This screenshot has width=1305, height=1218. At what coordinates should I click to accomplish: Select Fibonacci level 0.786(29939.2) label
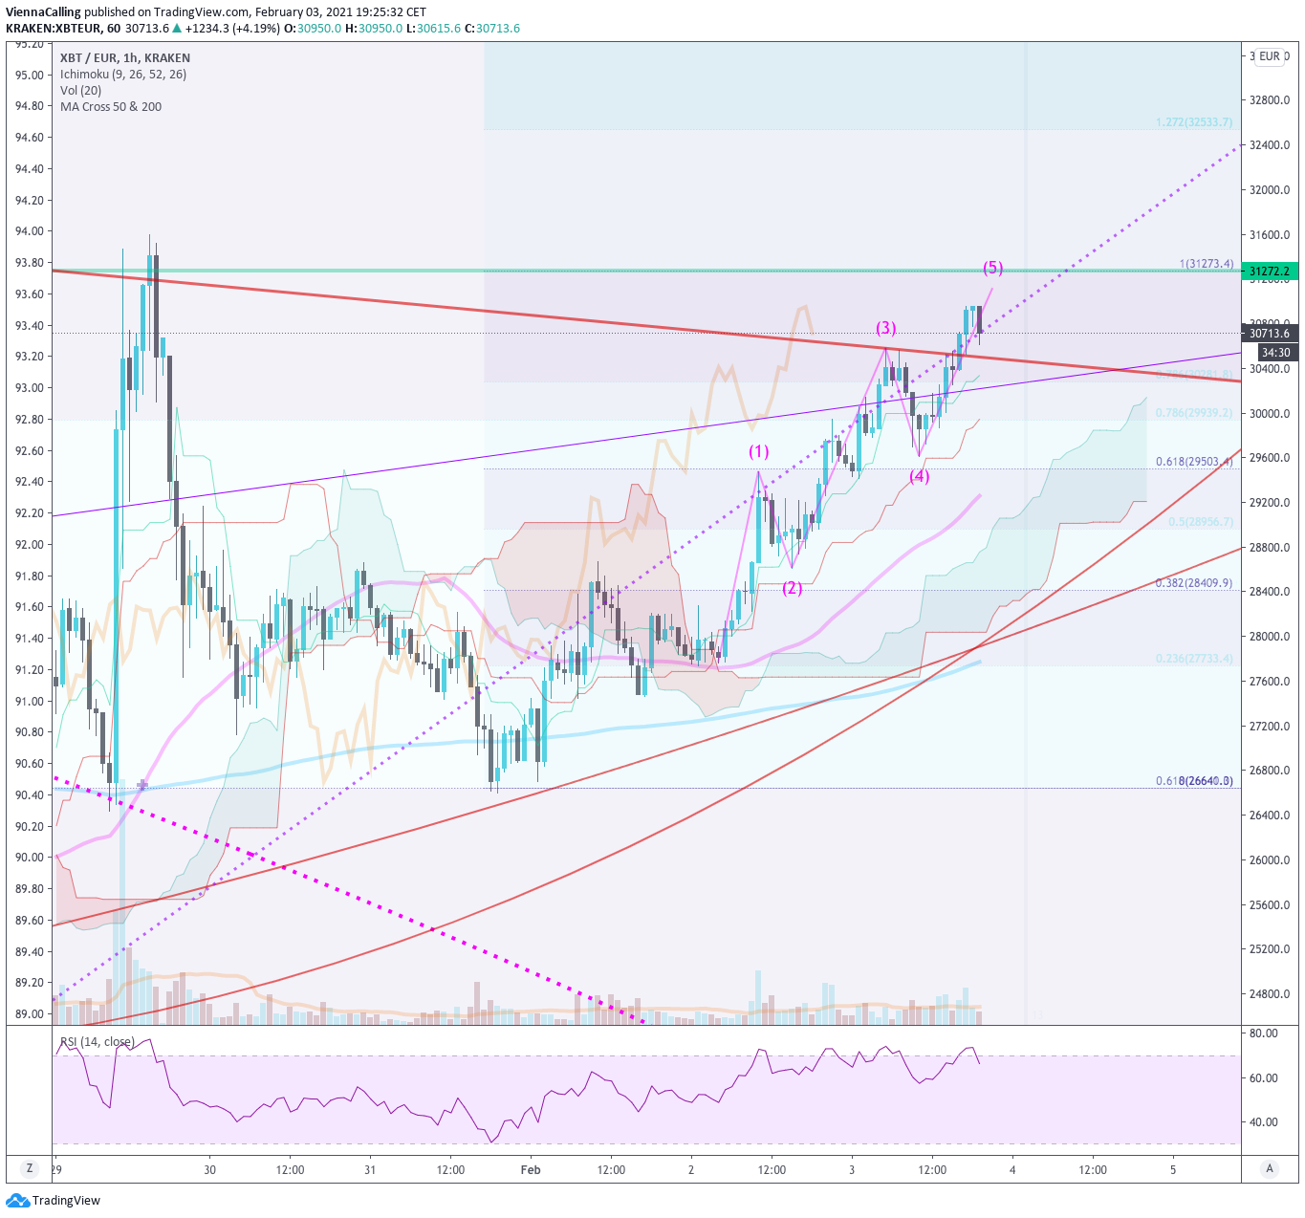click(1194, 413)
